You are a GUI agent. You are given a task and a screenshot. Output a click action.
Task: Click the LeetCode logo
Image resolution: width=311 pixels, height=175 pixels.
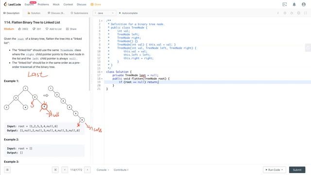click(x=12, y=4)
